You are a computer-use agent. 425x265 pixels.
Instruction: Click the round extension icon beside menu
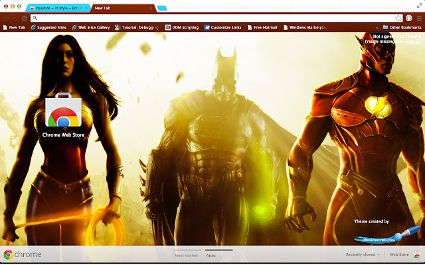coord(409,18)
